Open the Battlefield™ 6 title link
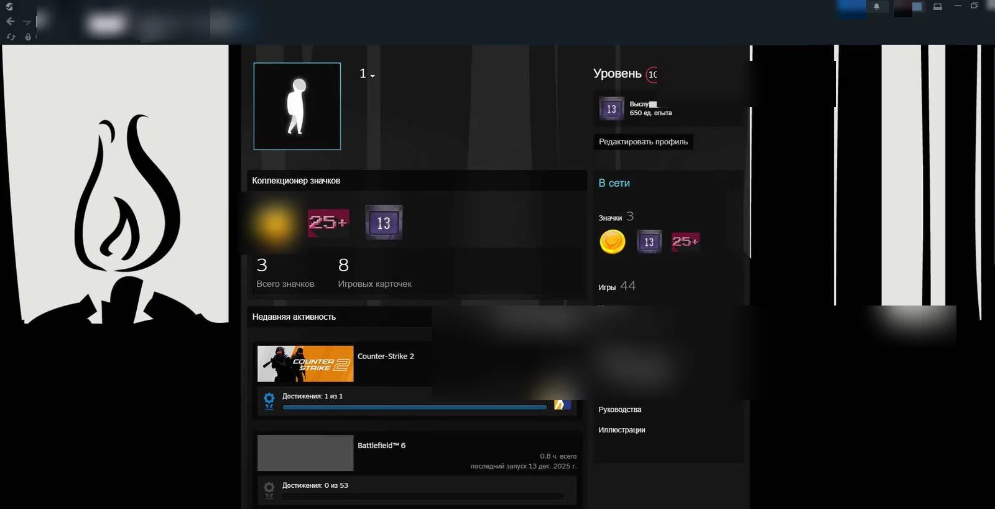The width and height of the screenshot is (995, 509). tap(381, 446)
